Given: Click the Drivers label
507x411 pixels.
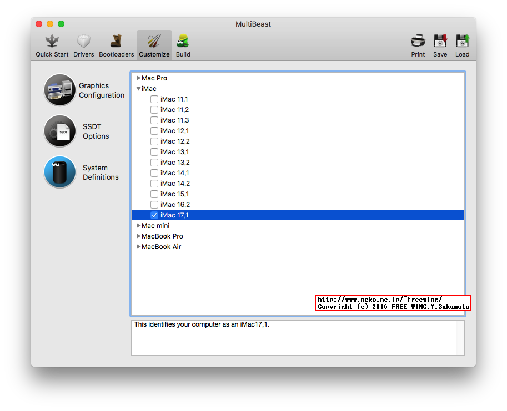Looking at the screenshot, I should [x=84, y=54].
